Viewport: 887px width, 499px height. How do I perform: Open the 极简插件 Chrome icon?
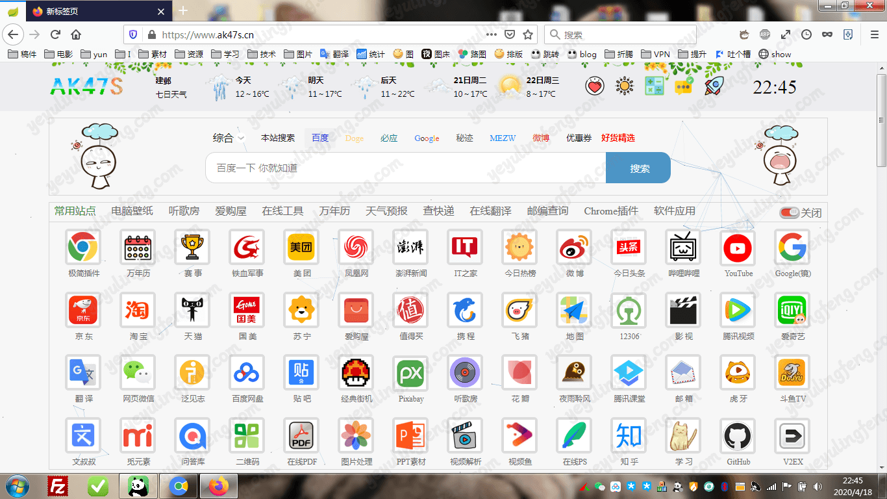pyautogui.click(x=84, y=248)
